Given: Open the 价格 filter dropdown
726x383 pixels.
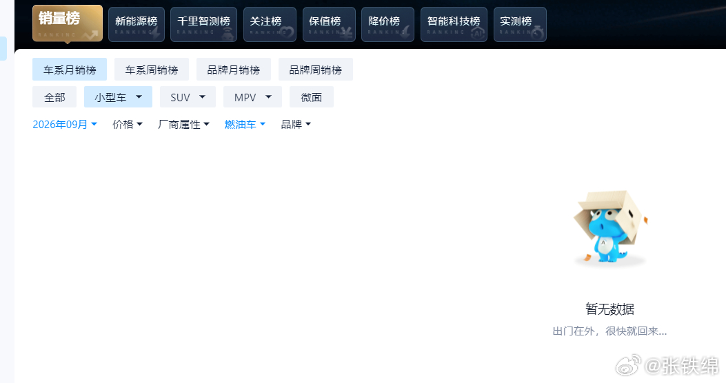Looking at the screenshot, I should [x=128, y=125].
